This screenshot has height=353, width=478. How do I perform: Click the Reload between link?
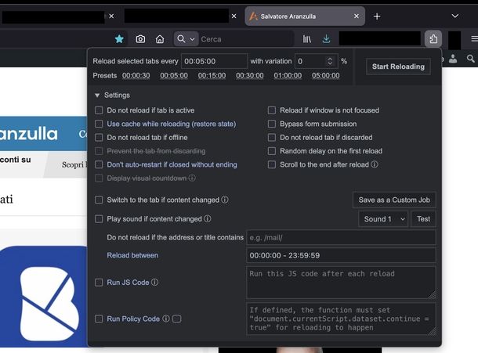(132, 255)
